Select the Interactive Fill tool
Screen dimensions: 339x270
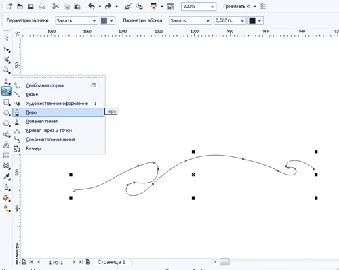tap(7, 208)
